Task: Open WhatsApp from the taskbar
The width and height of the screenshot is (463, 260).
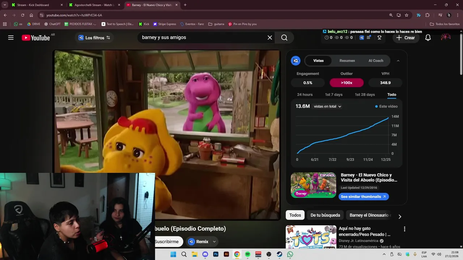Action: pos(290,254)
